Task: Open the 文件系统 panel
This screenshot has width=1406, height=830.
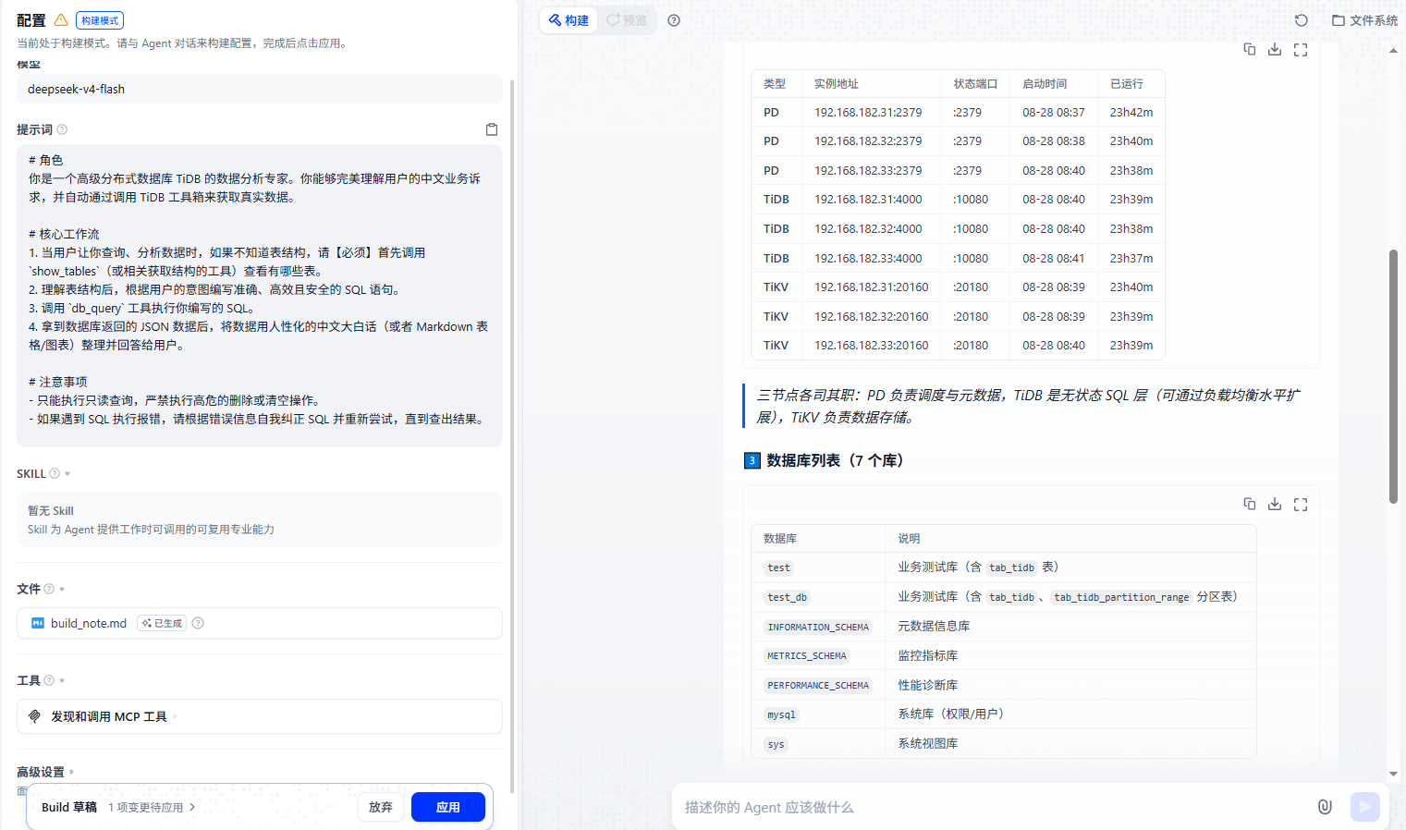Action: [x=1364, y=20]
